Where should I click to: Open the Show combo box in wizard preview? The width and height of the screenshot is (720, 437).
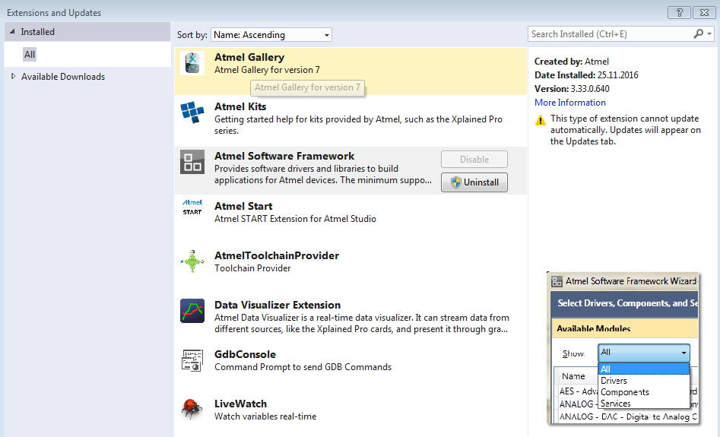click(x=644, y=353)
